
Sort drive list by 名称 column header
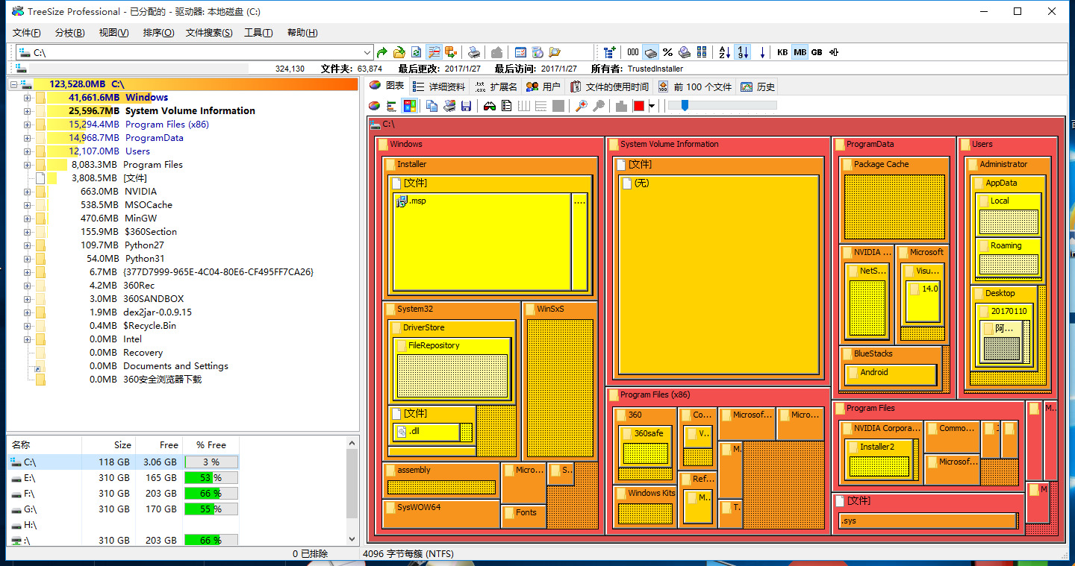(45, 444)
